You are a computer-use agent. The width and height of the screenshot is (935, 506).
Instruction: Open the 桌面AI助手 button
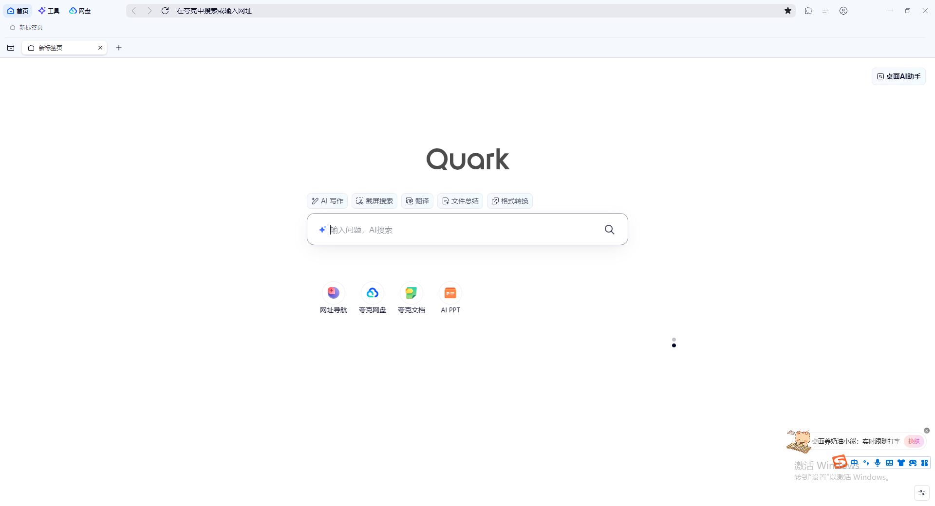pyautogui.click(x=898, y=76)
